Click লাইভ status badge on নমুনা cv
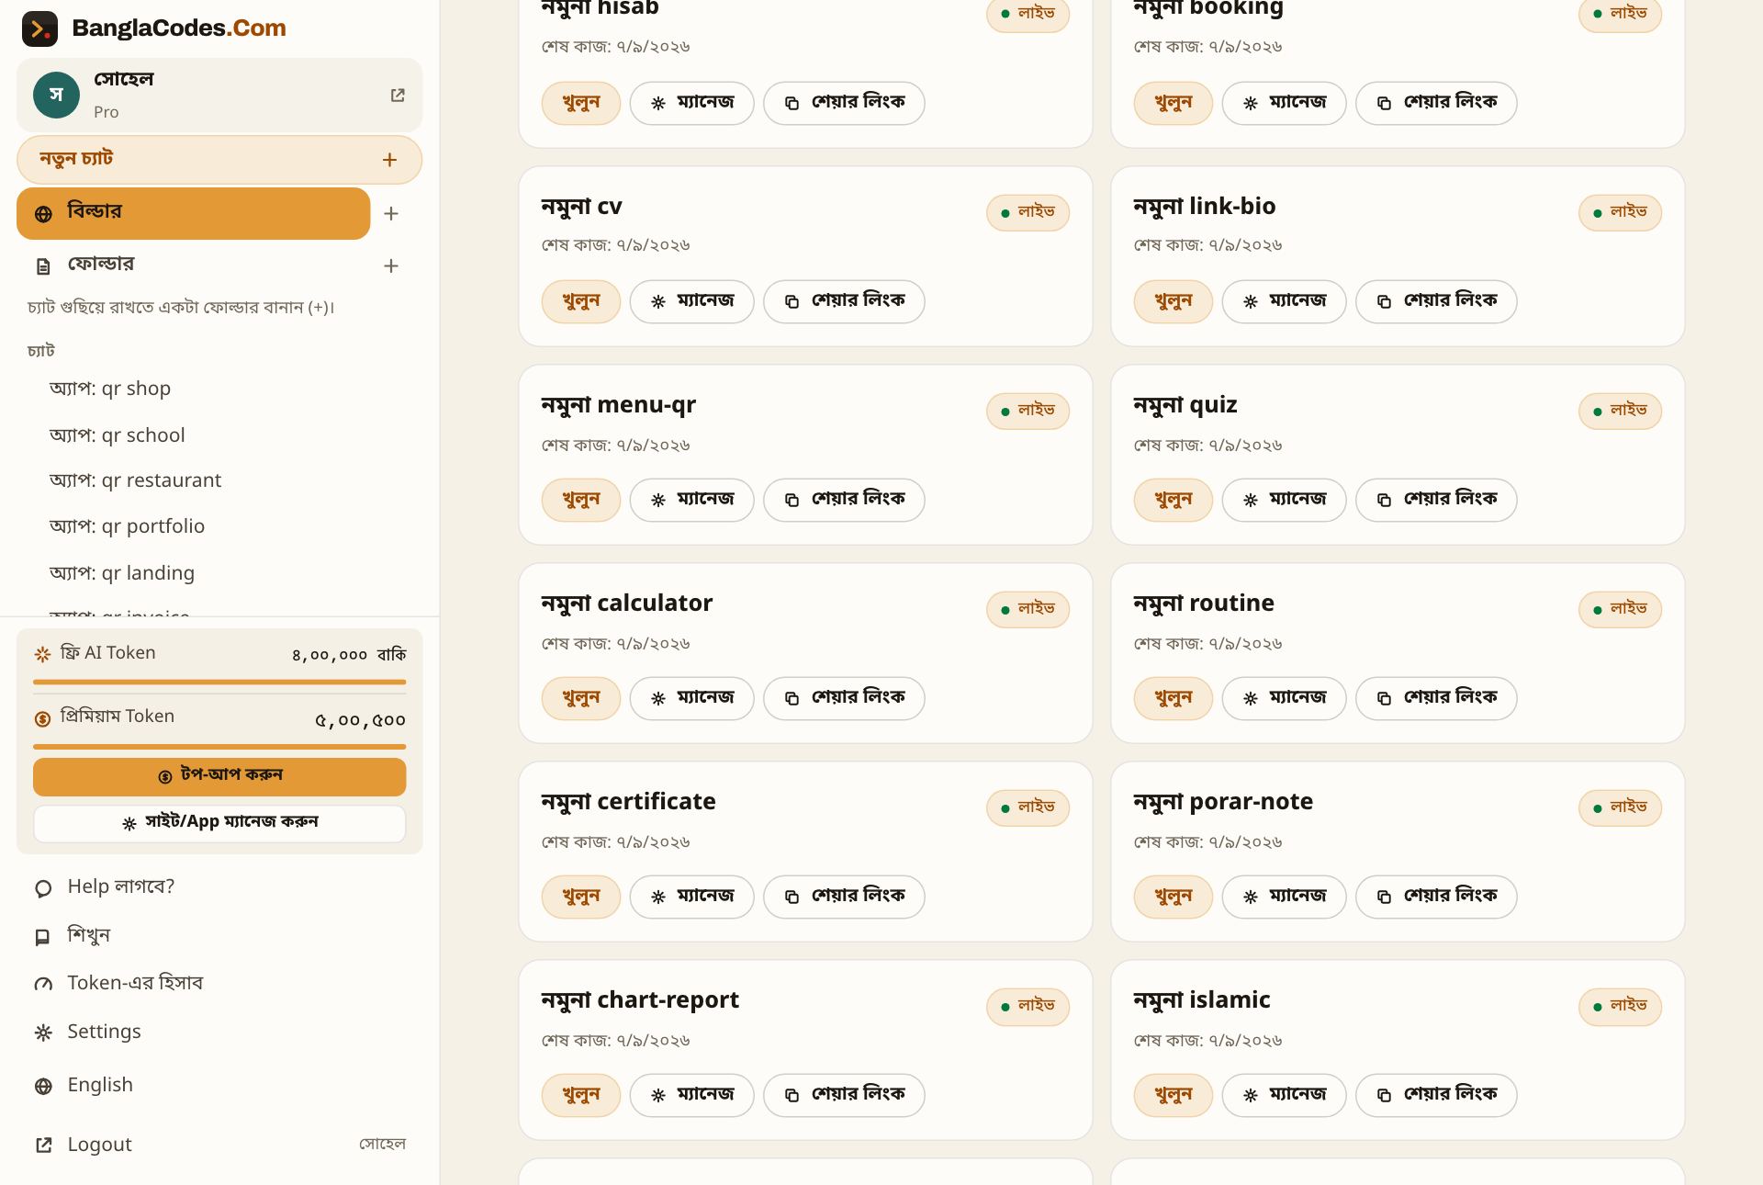 click(x=1027, y=212)
